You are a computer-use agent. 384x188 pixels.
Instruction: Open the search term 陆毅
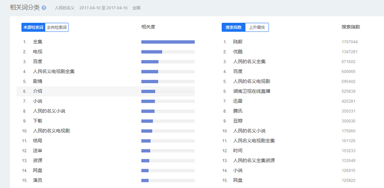(x=238, y=42)
